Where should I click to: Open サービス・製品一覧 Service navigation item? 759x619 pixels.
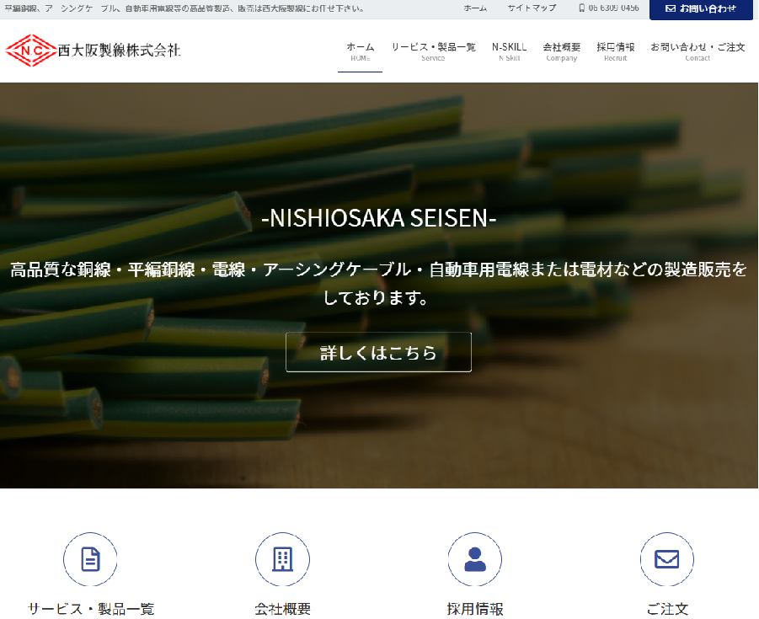tap(433, 51)
